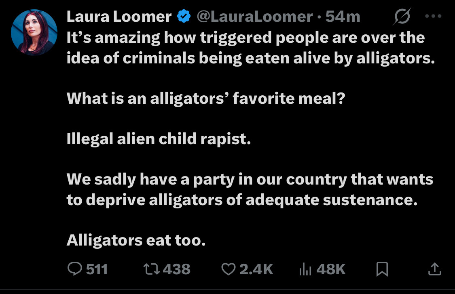
Task: Click the repost arrows icon
Action: tap(152, 269)
